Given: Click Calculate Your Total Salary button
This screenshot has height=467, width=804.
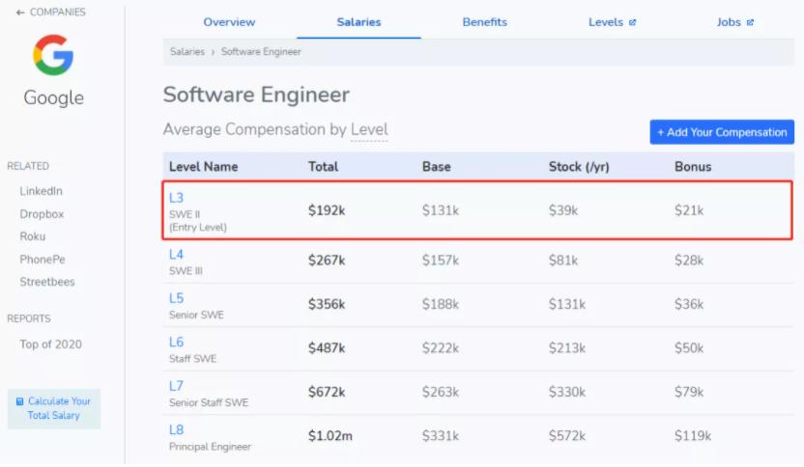Looking at the screenshot, I should (54, 409).
